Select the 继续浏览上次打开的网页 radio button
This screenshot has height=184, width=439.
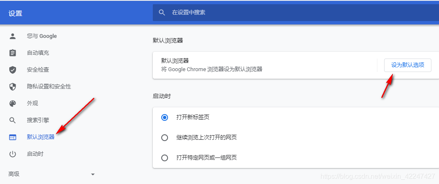coord(165,138)
